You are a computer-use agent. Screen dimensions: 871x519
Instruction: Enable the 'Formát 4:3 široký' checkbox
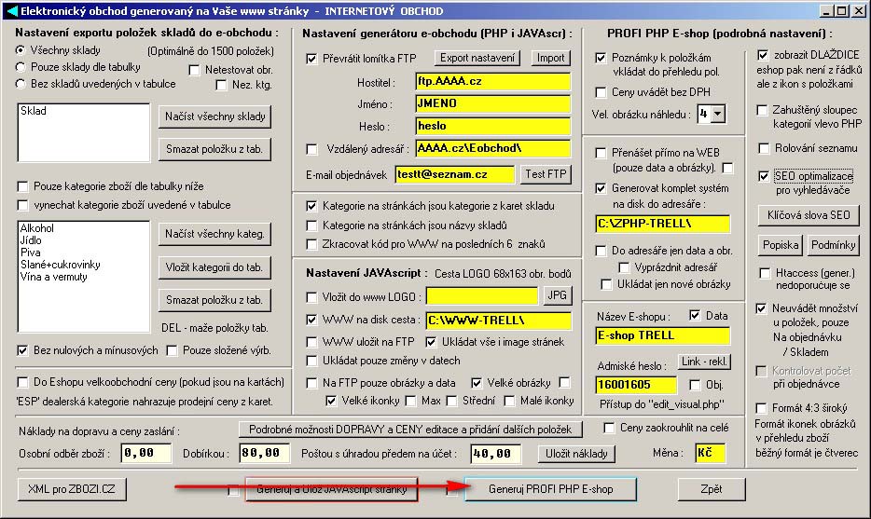pos(762,408)
